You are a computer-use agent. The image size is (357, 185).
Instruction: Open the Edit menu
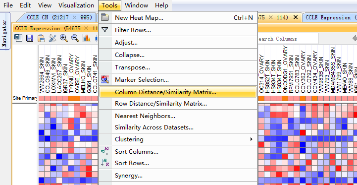[x=25, y=5]
